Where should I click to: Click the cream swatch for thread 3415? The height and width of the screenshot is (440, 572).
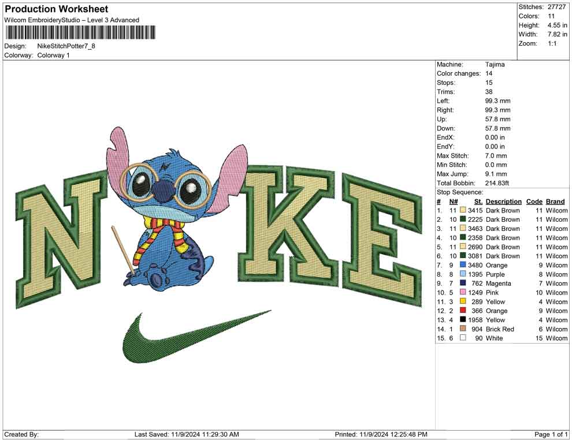463,210
